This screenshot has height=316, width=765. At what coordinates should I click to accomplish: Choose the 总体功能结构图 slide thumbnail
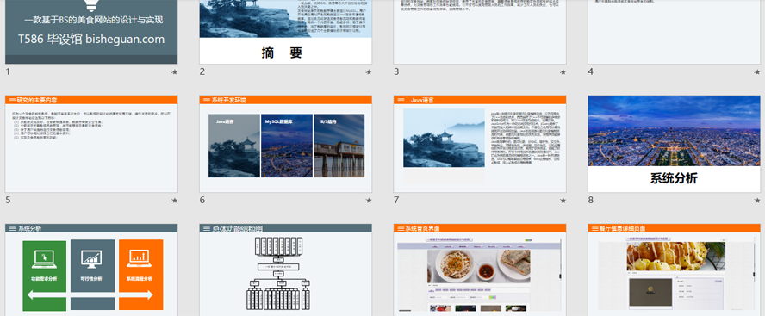pos(285,270)
